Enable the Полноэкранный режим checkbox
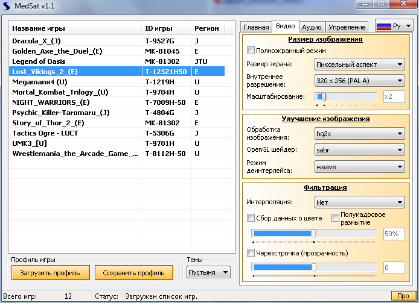The image size is (419, 303). (251, 51)
